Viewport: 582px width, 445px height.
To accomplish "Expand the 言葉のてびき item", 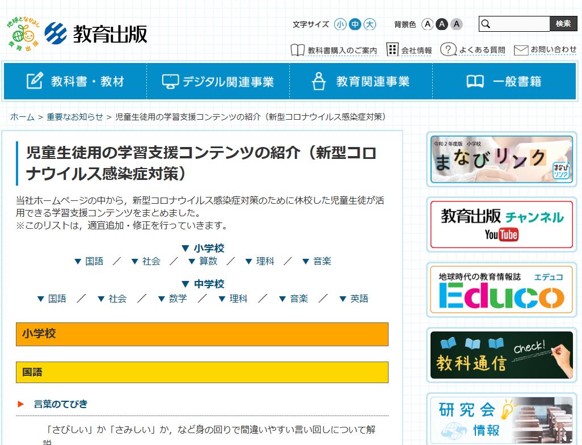I will point(61,404).
